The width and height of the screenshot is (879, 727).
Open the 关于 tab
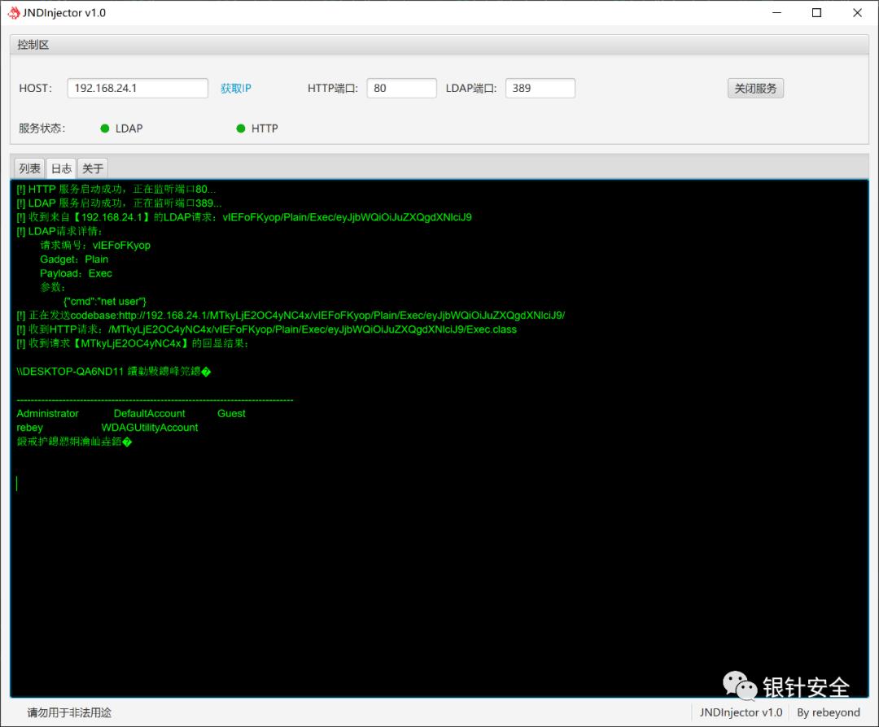[x=93, y=168]
